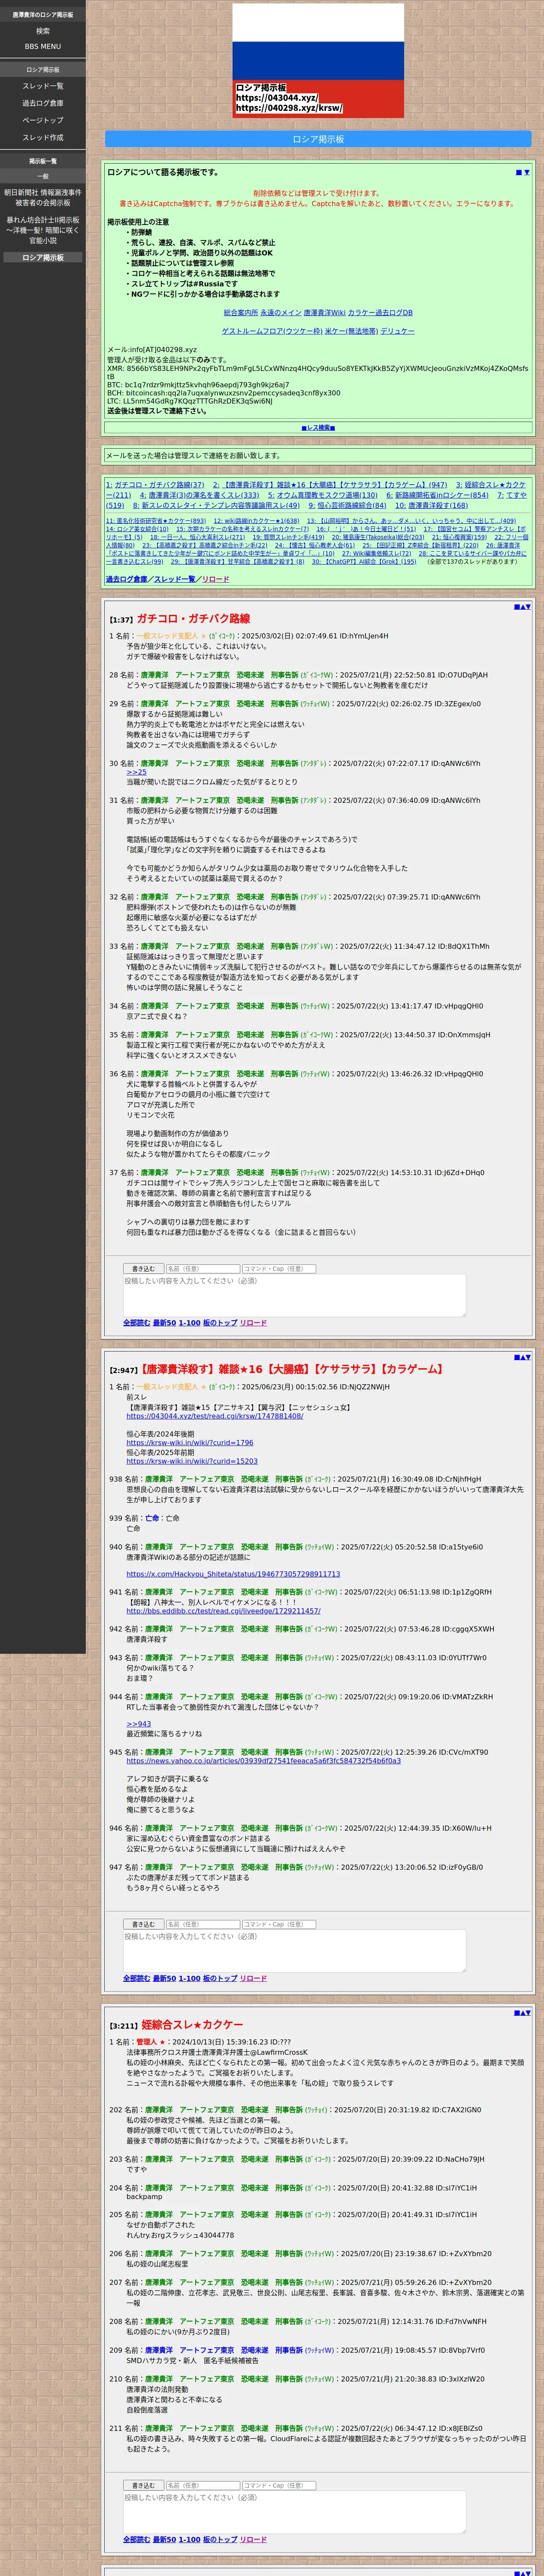
Task: Open 朝日新聞社 情報漏洩事件 board in sidebar
Action: click(x=43, y=198)
